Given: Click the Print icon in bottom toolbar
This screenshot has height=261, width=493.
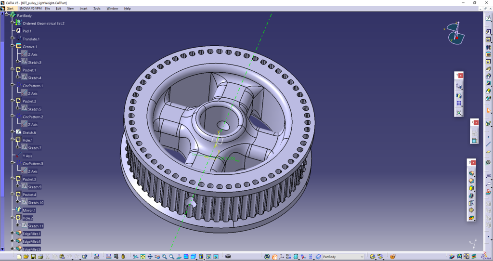Looking at the screenshot, I should pyautogui.click(x=40, y=257).
